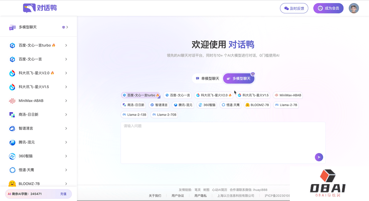Click the 科大讯飞-星火V1.5 sidebar icon
369x201 pixels.
tap(12, 87)
